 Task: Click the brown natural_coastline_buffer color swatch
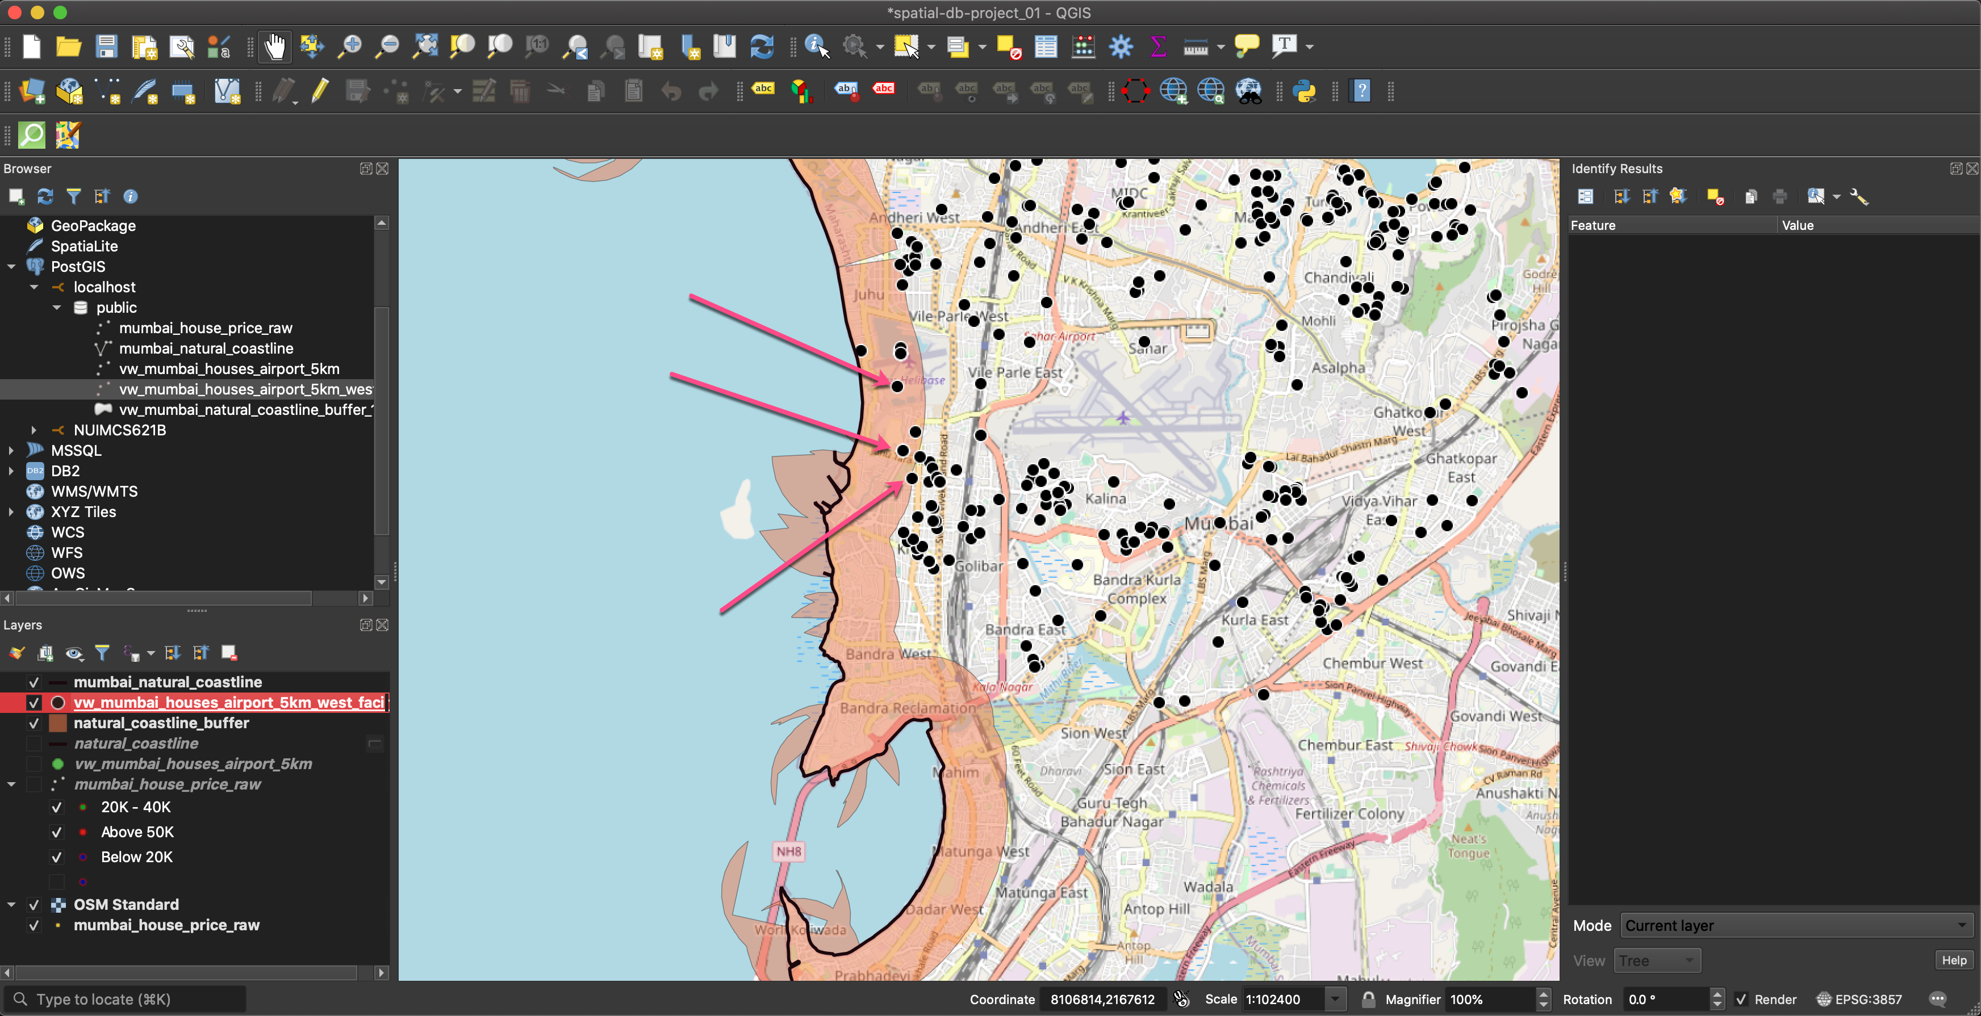point(58,723)
